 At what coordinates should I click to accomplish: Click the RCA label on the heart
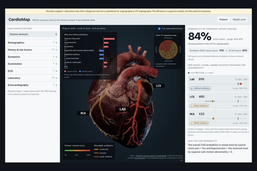pos(83,113)
